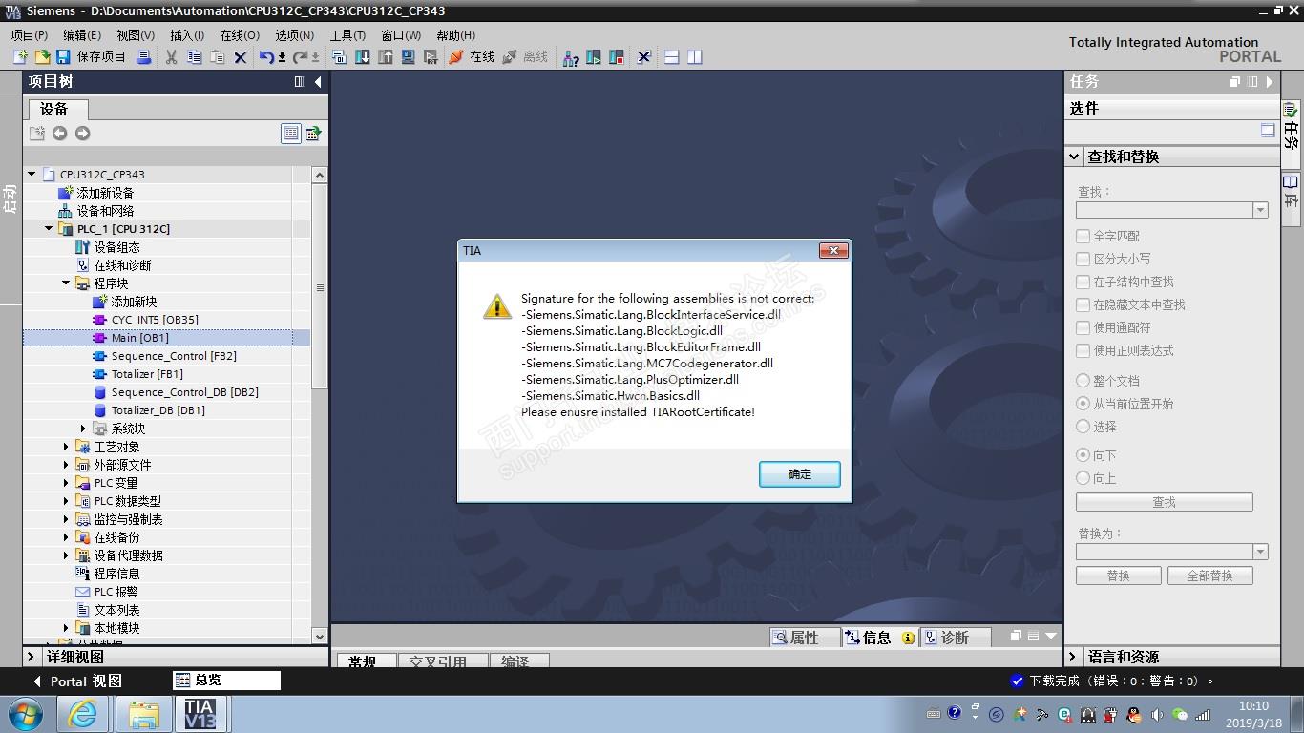Enable the 区分大小写 checkbox
This screenshot has width=1304, height=733.
point(1083,259)
